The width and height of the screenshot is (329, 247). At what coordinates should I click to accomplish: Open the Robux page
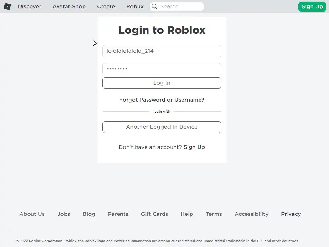click(135, 6)
